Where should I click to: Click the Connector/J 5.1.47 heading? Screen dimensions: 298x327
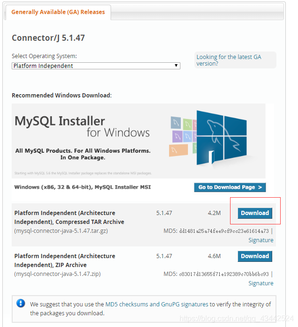[48, 38]
